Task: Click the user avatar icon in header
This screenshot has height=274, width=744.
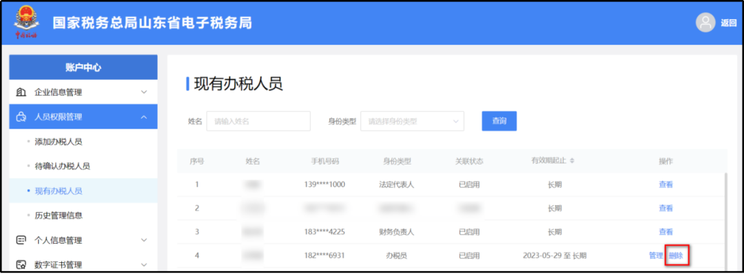Action: [x=705, y=23]
